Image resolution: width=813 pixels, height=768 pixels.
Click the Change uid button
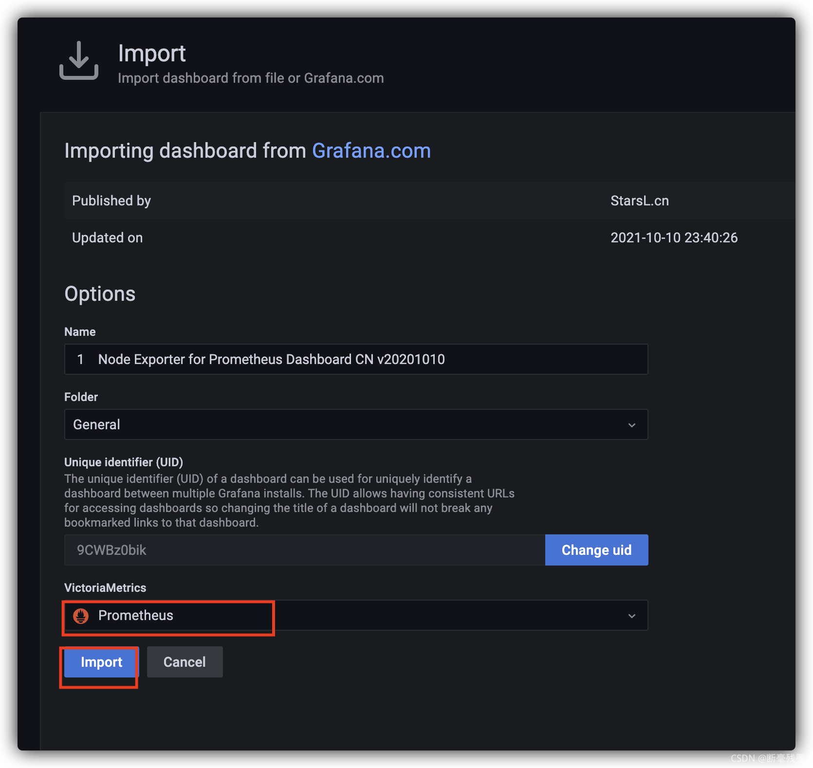(596, 550)
